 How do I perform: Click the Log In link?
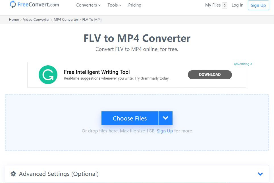click(237, 5)
